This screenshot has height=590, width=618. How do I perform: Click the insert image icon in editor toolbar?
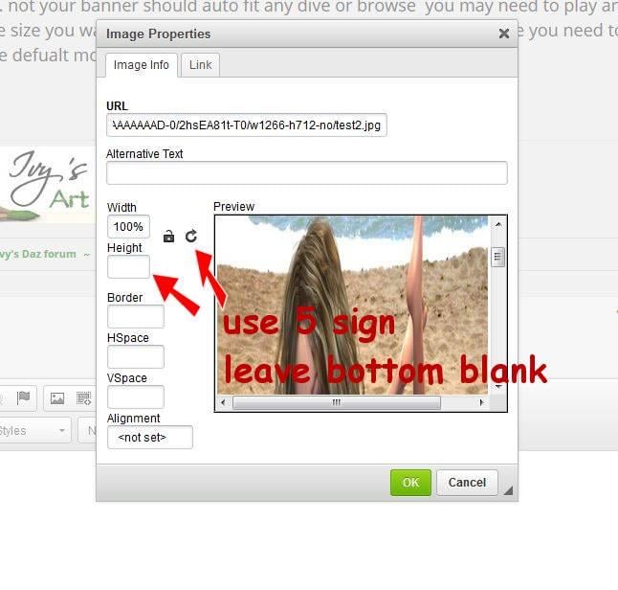[x=57, y=398]
